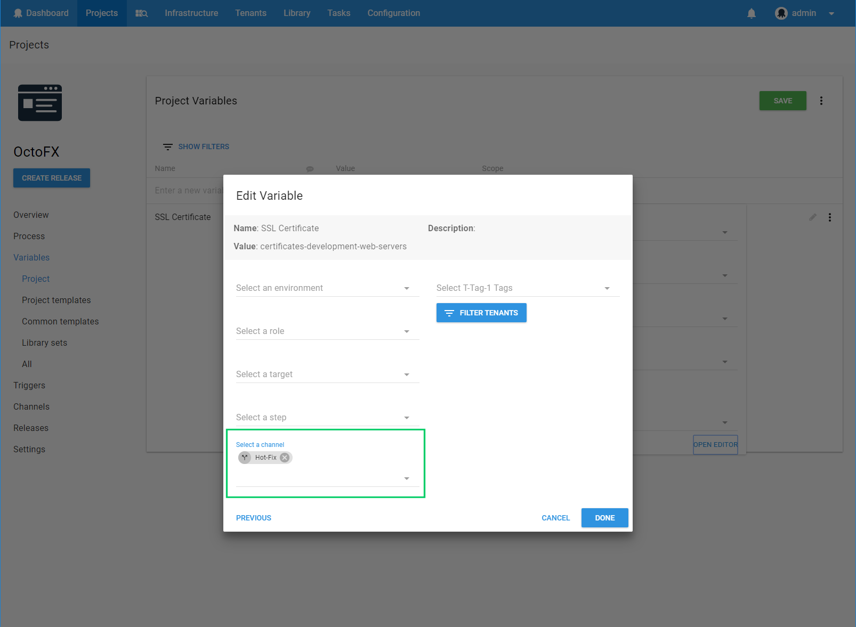
Task: Expand the Select a role dropdown
Action: (327, 331)
